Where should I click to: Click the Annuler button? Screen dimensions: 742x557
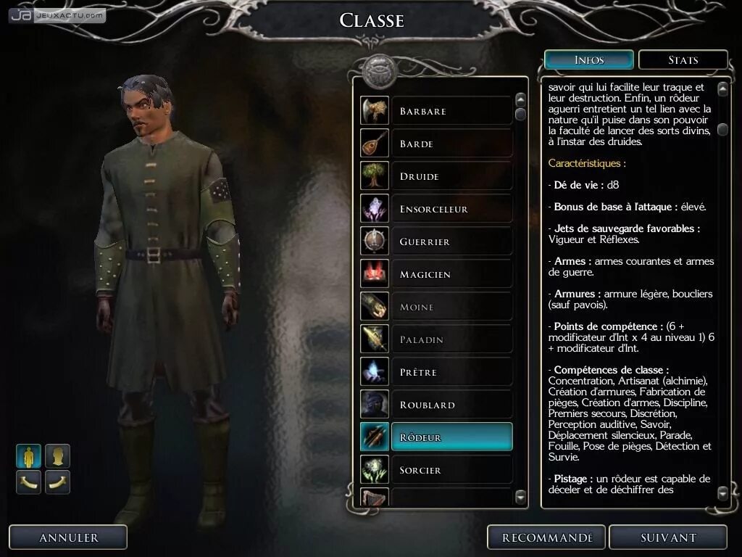(69, 537)
